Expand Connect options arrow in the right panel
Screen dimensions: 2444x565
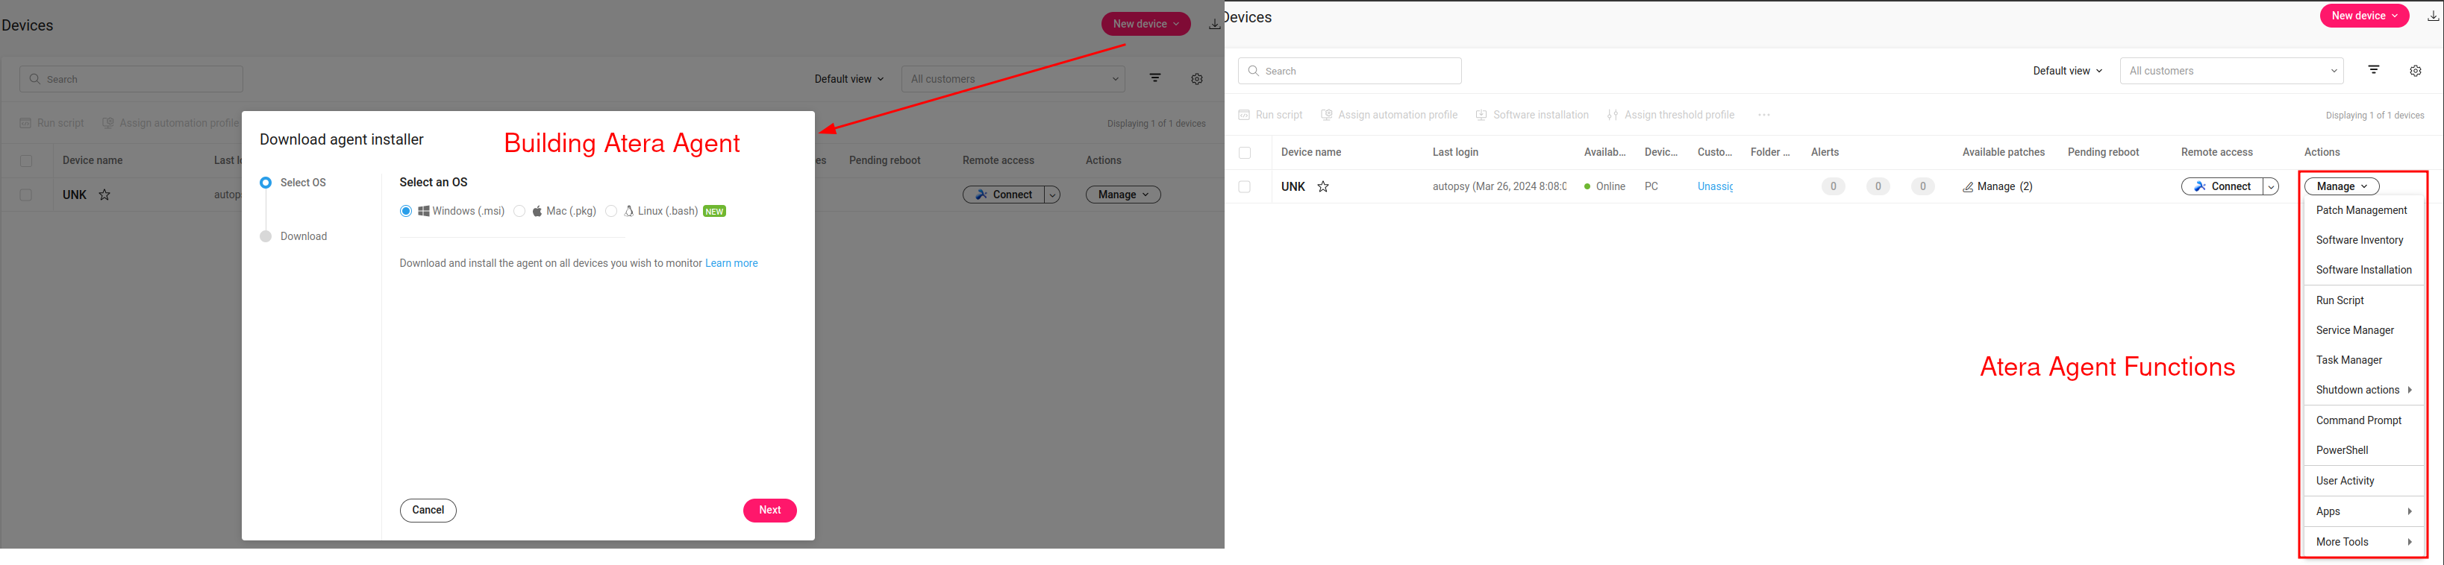(x=2272, y=187)
